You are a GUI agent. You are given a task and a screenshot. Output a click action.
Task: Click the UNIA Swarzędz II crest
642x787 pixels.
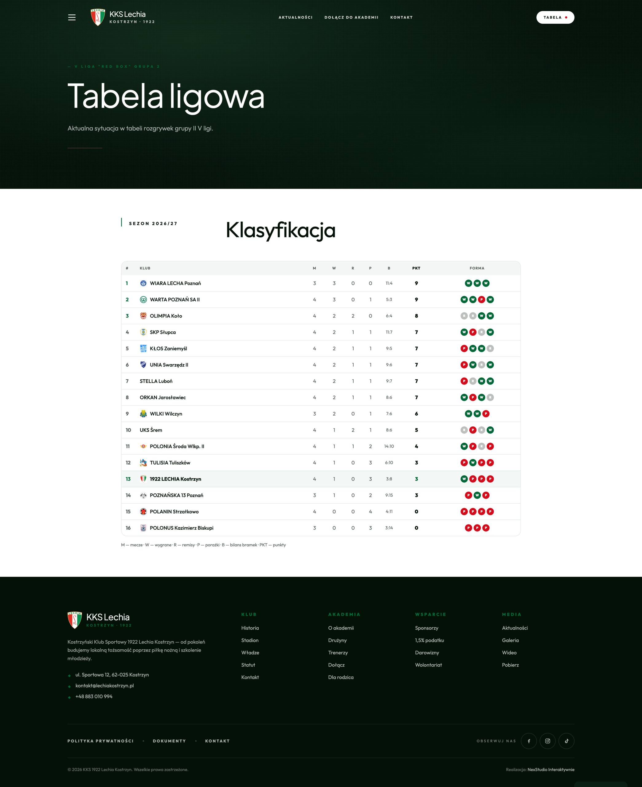pos(143,365)
